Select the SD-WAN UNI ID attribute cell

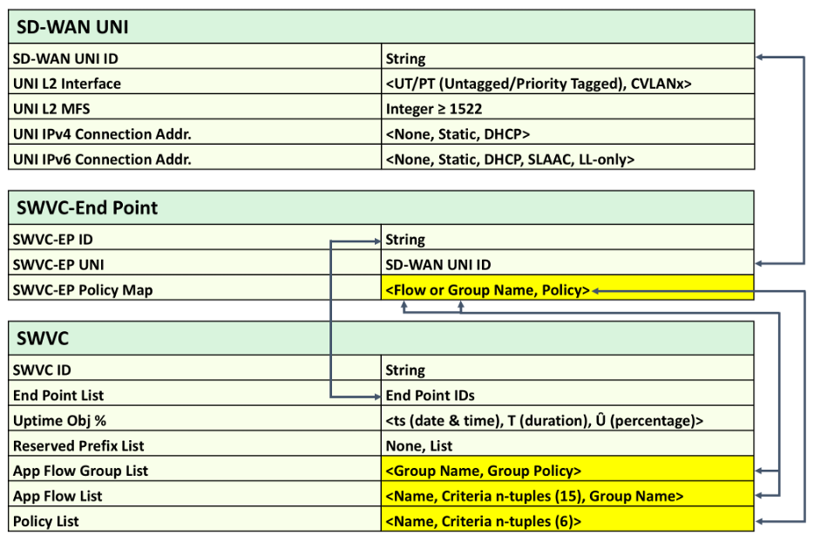pyautogui.click(x=194, y=58)
